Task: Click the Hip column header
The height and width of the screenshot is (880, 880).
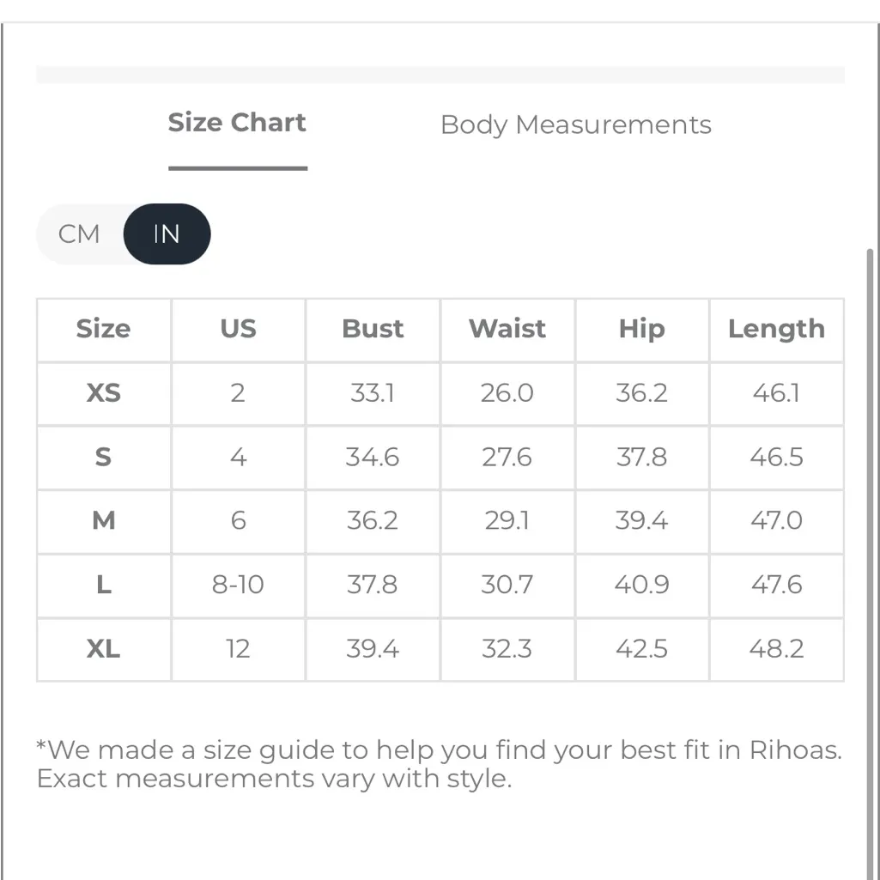Action: 641,329
